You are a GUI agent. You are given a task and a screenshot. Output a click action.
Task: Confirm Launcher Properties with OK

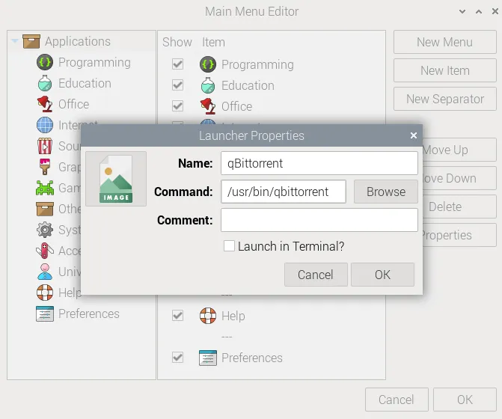coord(382,275)
